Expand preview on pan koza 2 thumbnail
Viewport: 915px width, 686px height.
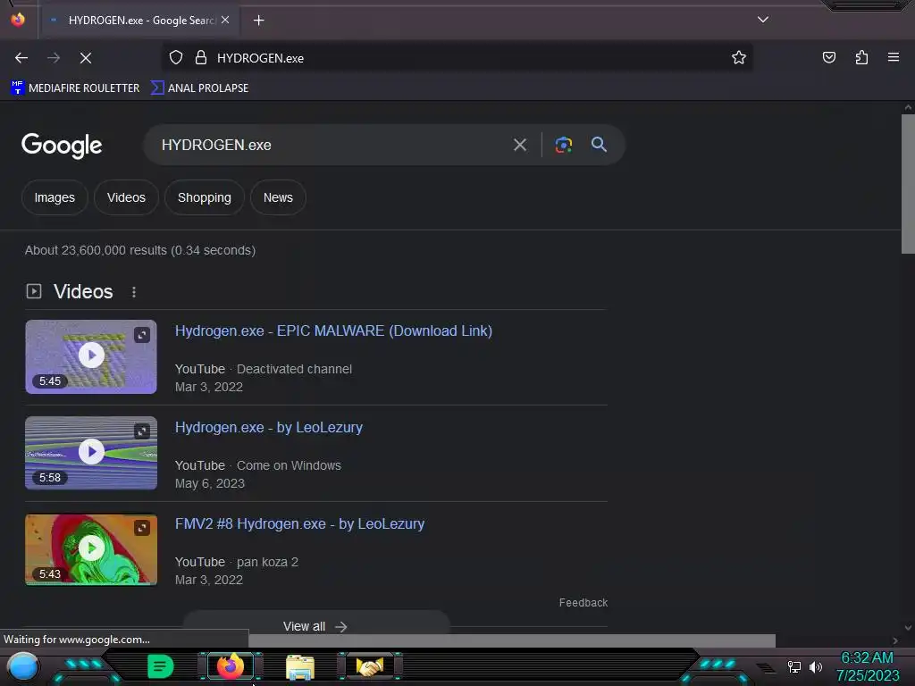tap(142, 528)
